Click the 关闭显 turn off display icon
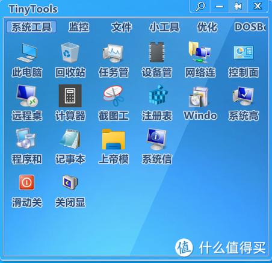Viewport: 272px width, 263px height. (x=70, y=182)
